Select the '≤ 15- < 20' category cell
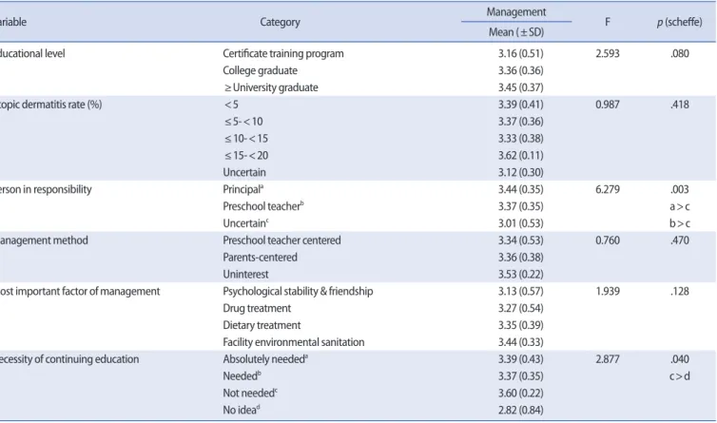Viewport: 717px width, 423px height. [246, 156]
